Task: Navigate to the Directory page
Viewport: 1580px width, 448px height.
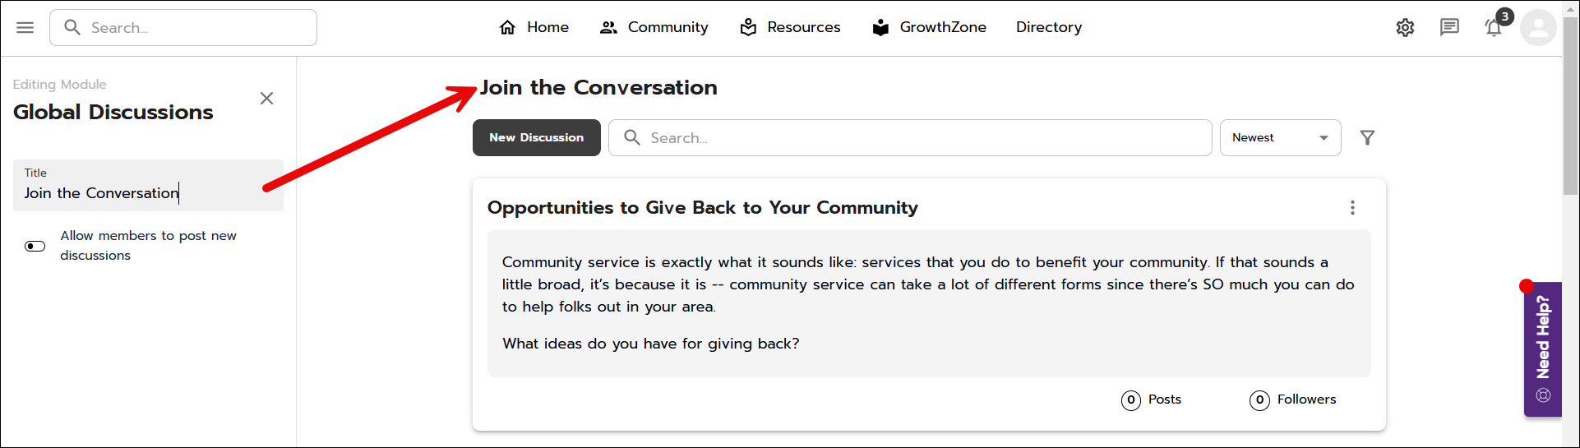Action: (x=1048, y=28)
